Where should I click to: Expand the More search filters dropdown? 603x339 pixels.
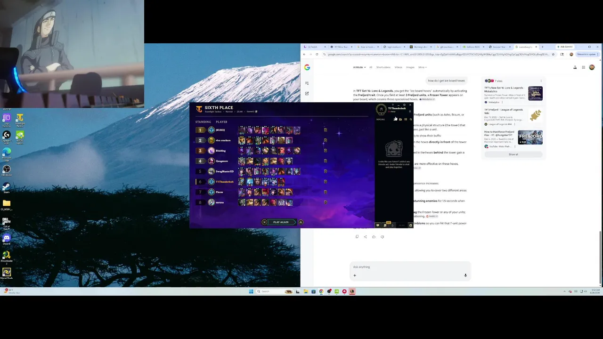[x=422, y=67]
